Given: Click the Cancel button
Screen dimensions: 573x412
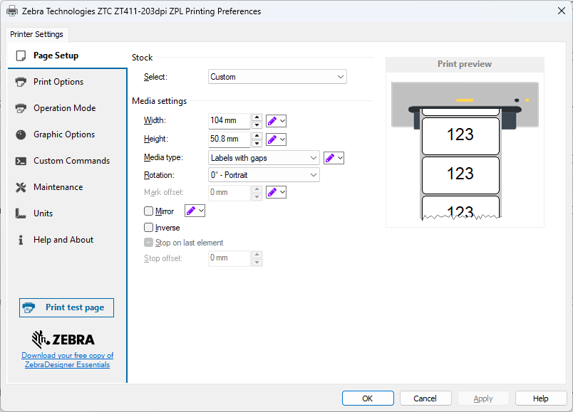Looking at the screenshot, I should [x=425, y=398].
